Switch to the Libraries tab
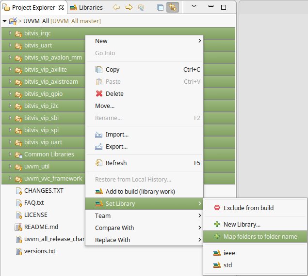The image size is (308, 276). tap(86, 7)
